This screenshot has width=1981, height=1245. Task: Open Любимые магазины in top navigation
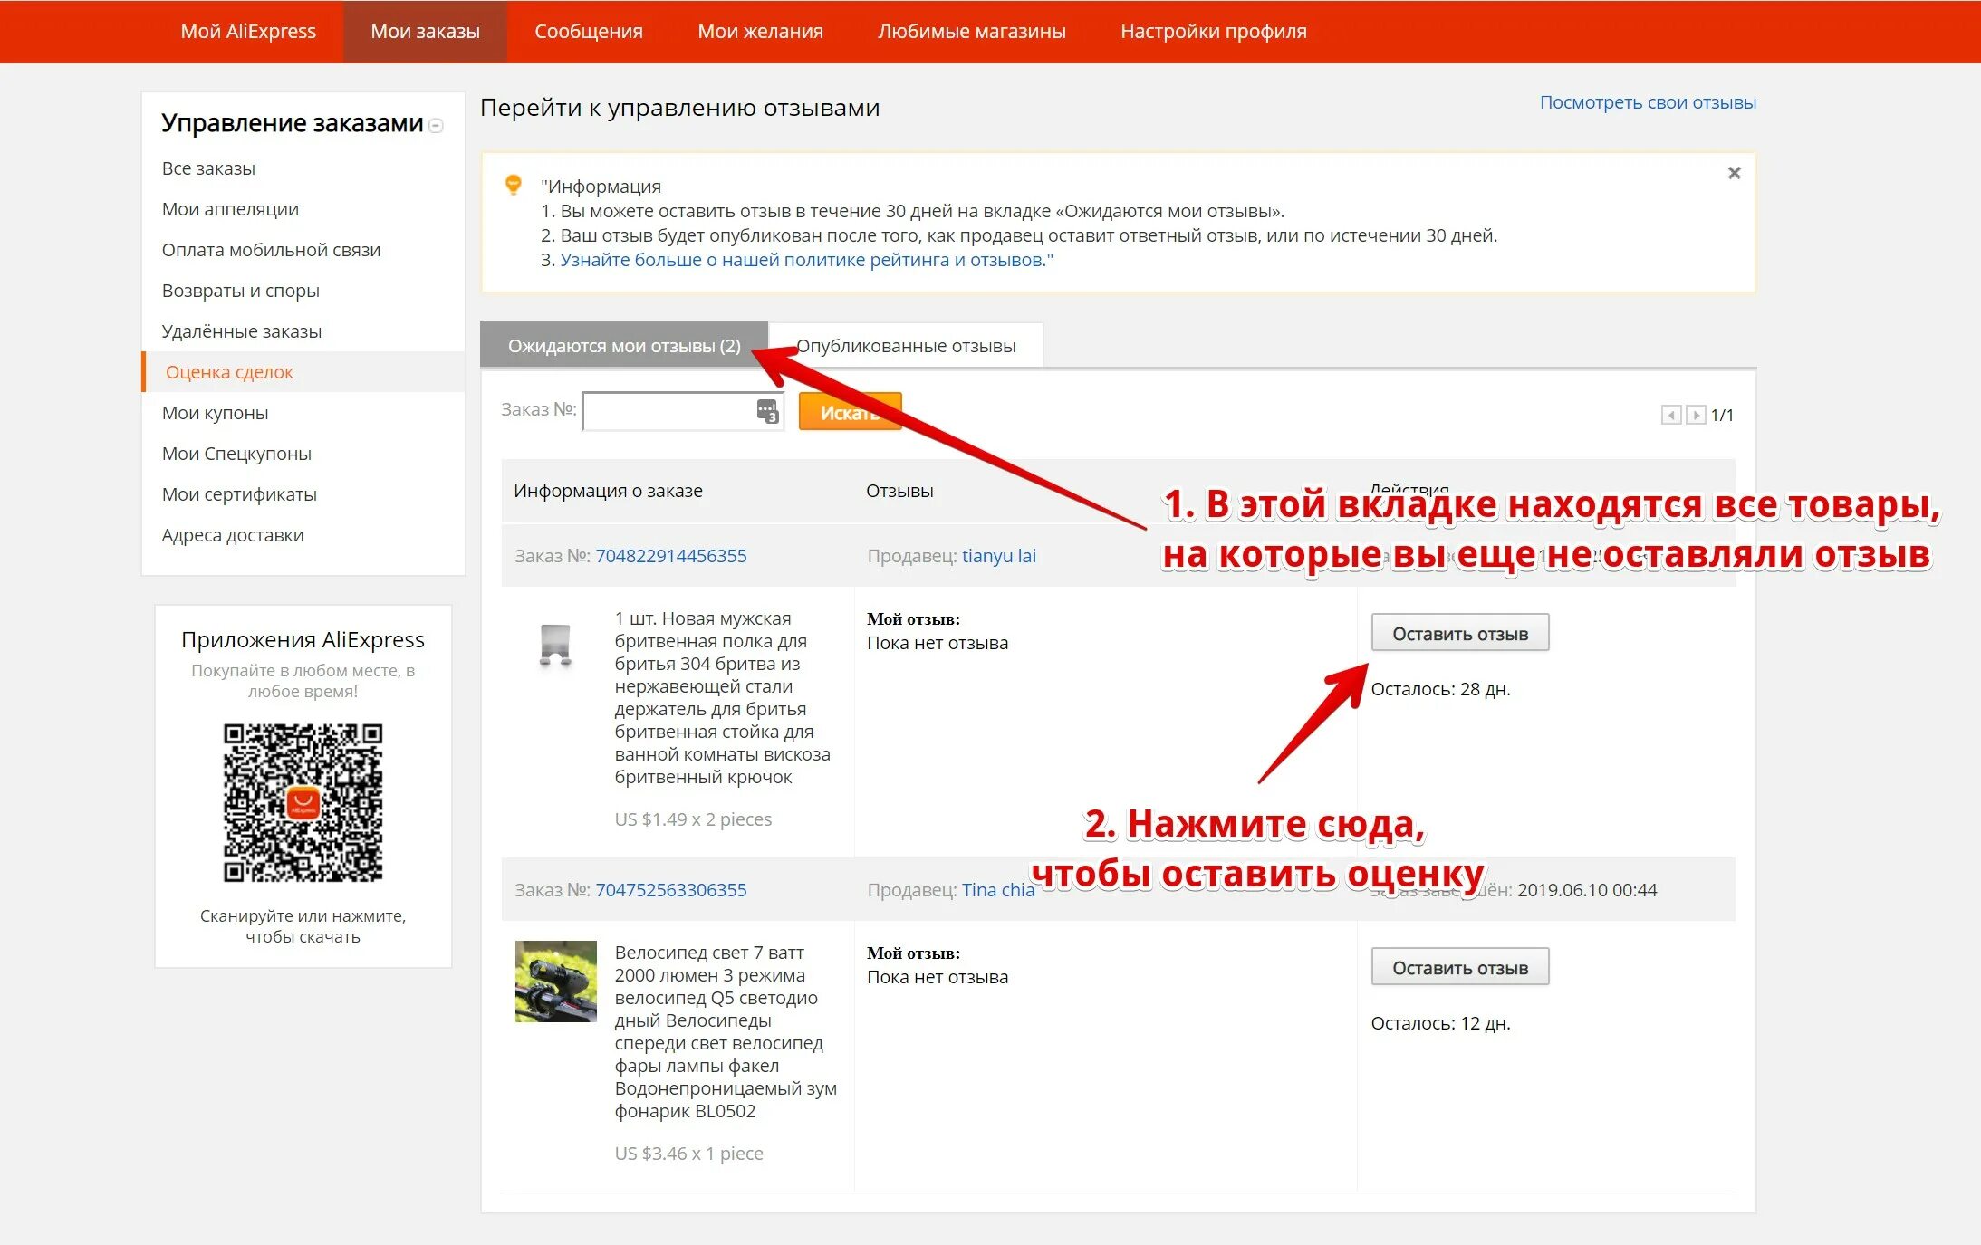(x=972, y=31)
